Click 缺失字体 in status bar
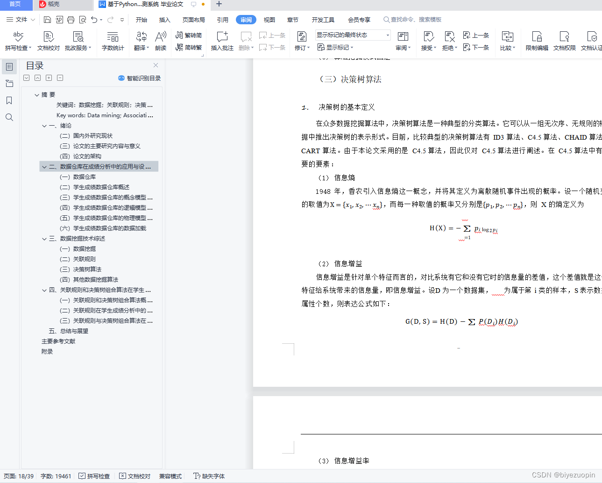 tap(209, 476)
